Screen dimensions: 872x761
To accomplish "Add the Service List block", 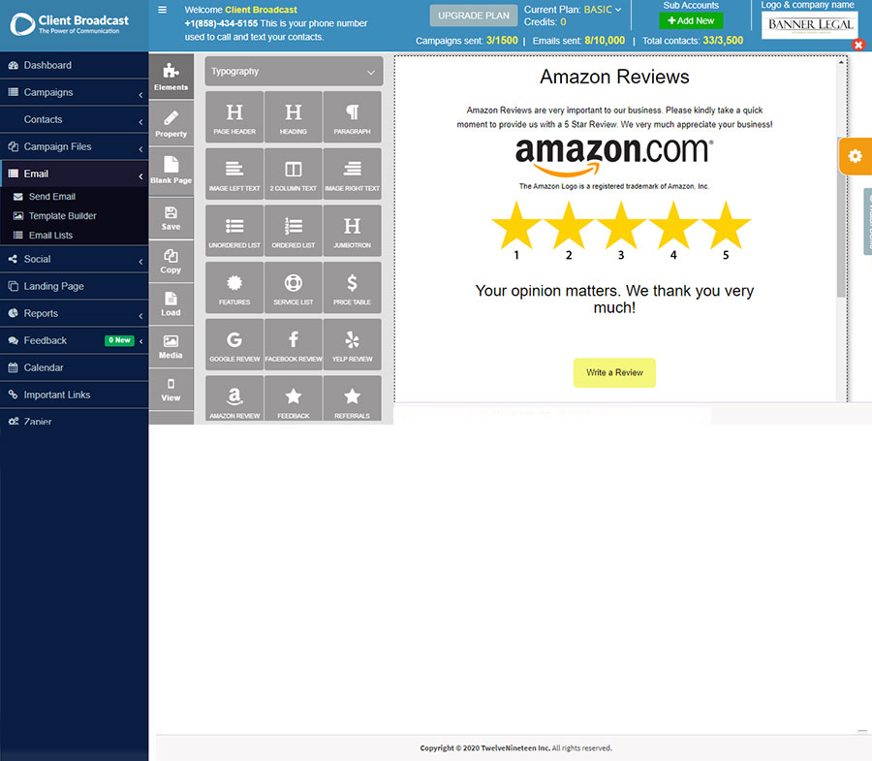I will tap(293, 288).
